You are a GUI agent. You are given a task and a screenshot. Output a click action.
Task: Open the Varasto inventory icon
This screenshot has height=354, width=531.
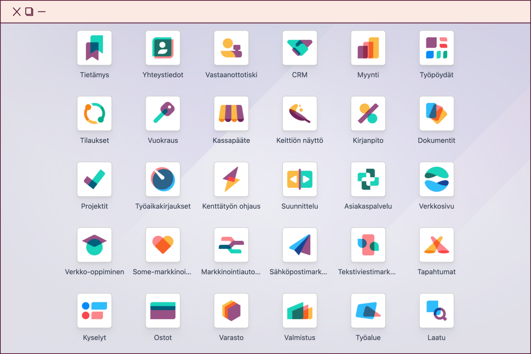(231, 310)
